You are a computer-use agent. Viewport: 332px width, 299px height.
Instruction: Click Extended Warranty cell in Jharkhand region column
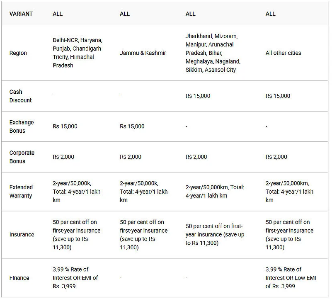[x=215, y=192]
